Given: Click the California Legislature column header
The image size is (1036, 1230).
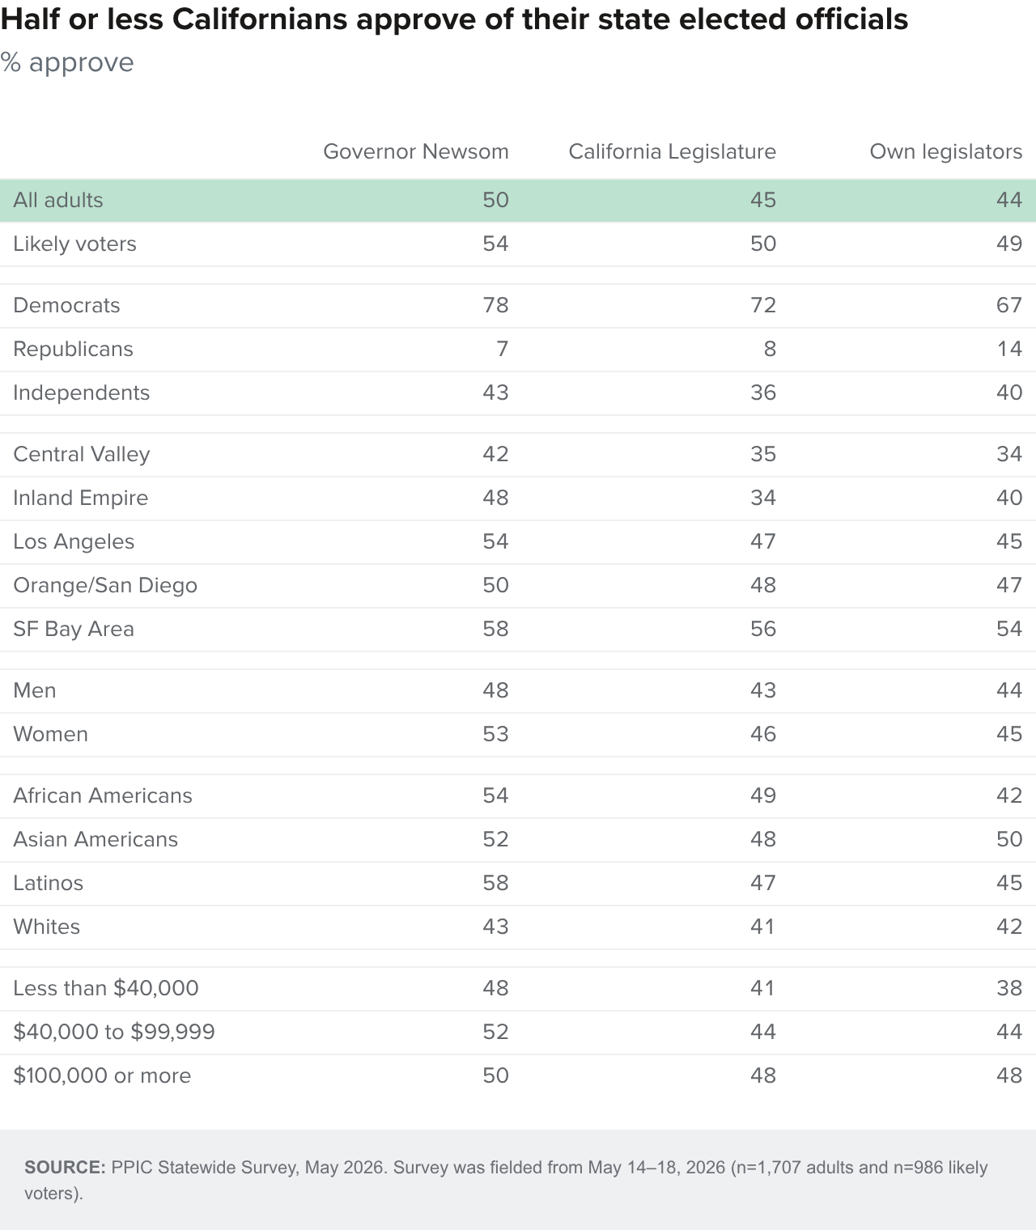Looking at the screenshot, I should (672, 151).
